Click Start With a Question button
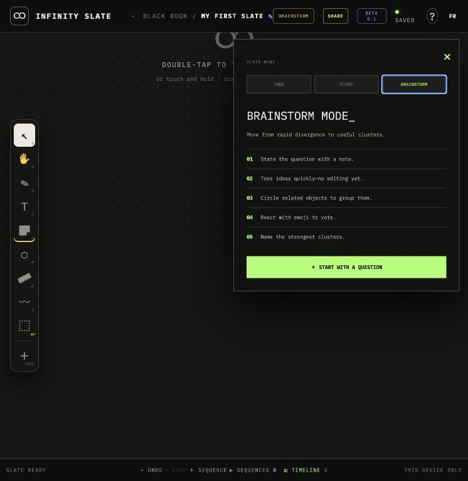This screenshot has width=468, height=481. coord(346,267)
